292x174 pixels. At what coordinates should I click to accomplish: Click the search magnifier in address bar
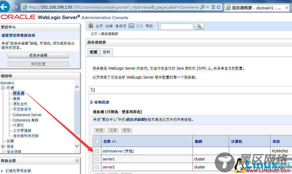[x=203, y=7]
